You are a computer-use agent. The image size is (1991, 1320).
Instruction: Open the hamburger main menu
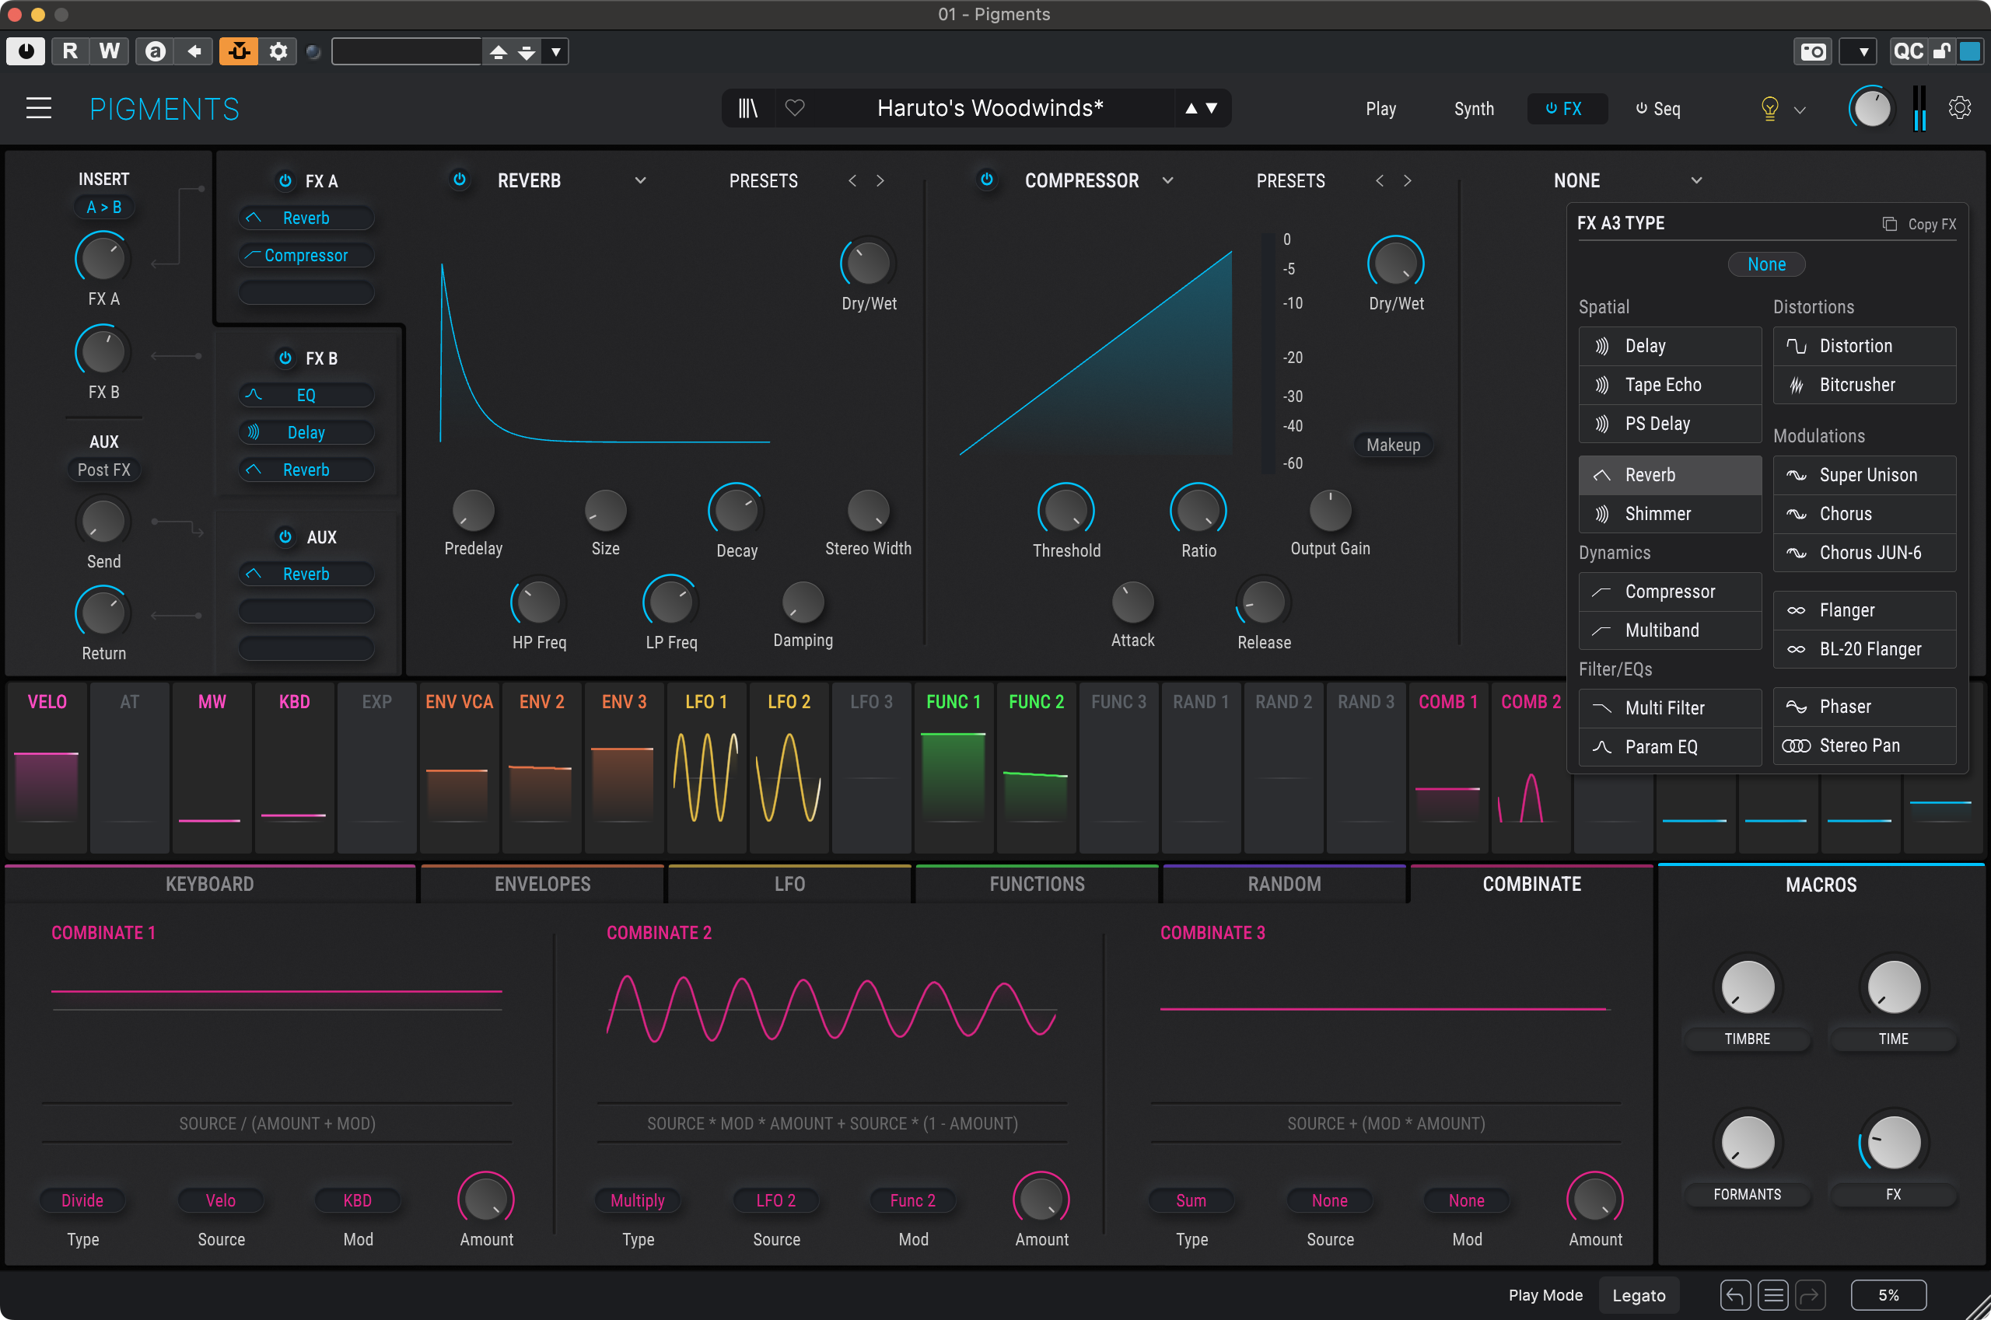[x=39, y=109]
